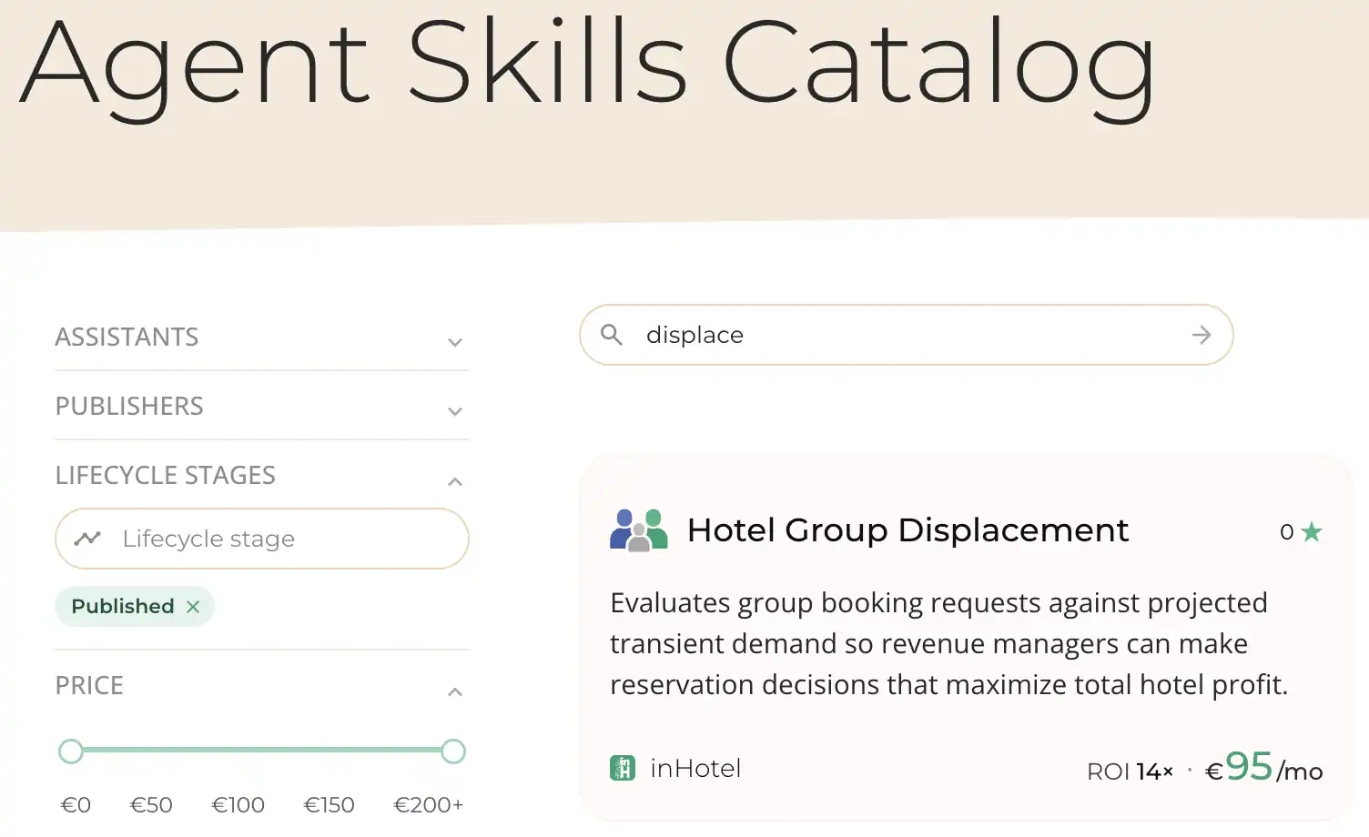
Task: Click the €150 price label
Action: 329,805
